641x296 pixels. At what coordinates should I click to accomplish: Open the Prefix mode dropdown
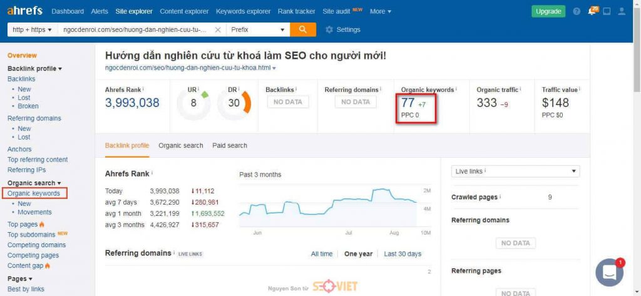(x=258, y=29)
